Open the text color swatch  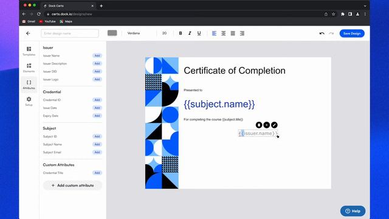click(112, 33)
